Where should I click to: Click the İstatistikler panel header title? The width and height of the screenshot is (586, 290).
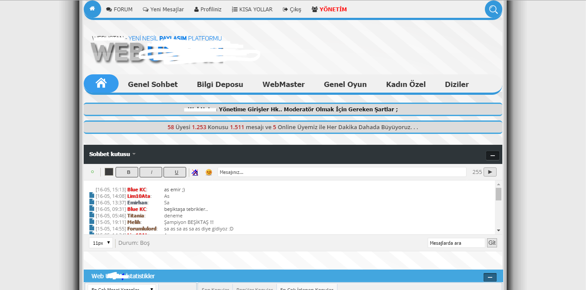click(x=123, y=276)
